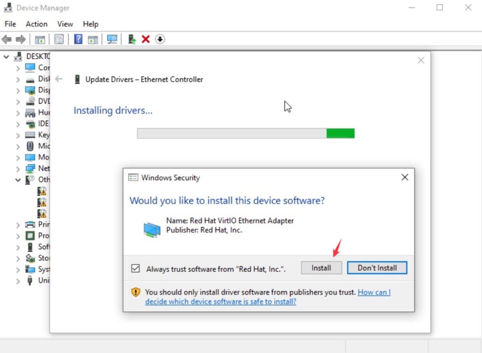The height and width of the screenshot is (353, 482).
Task: Click the Windows Security title icon
Action: tap(133, 178)
